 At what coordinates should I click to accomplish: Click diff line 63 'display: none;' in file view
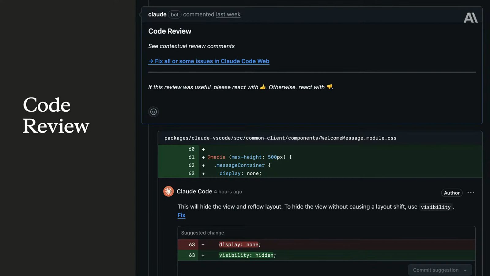coord(320,174)
